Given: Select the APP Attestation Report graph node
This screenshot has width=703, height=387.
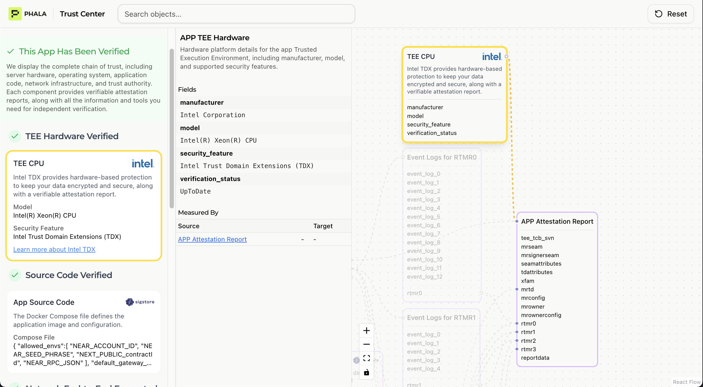Looking at the screenshot, I should (557, 221).
